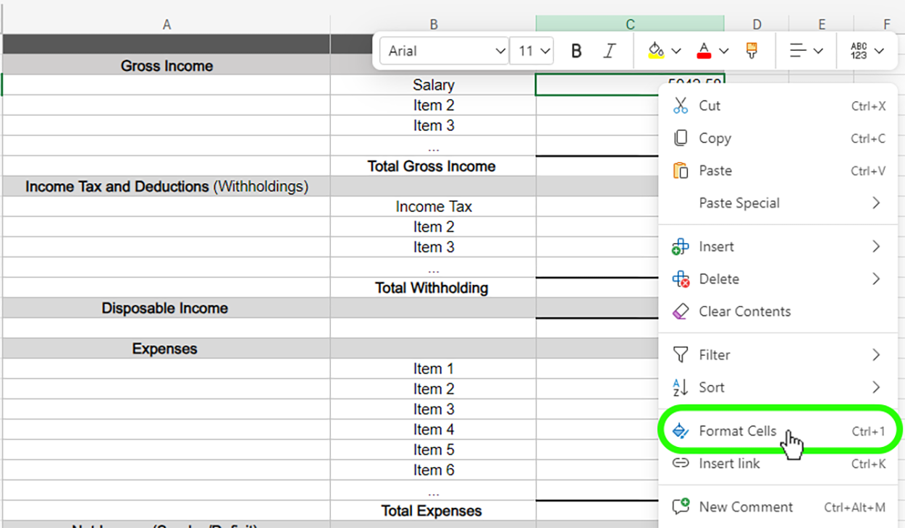
Task: Click the Cut scissors icon
Action: [681, 106]
